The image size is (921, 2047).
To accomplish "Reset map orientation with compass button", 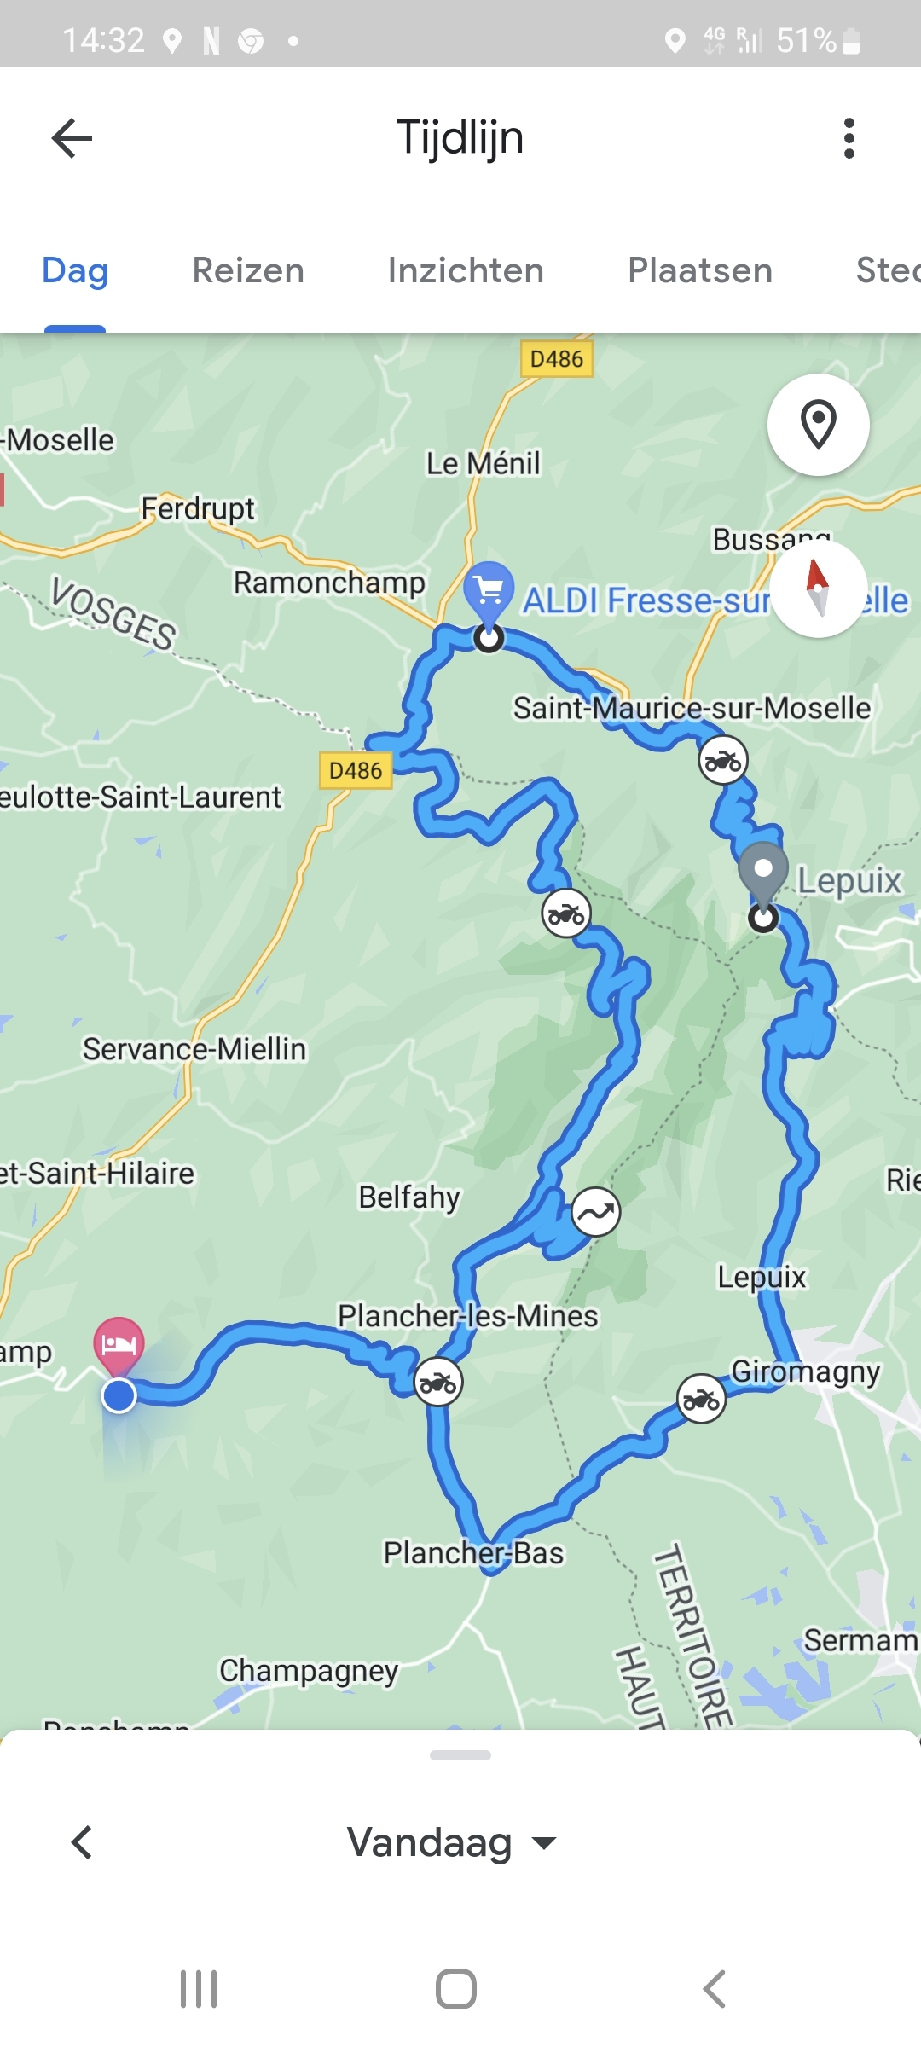I will (819, 588).
